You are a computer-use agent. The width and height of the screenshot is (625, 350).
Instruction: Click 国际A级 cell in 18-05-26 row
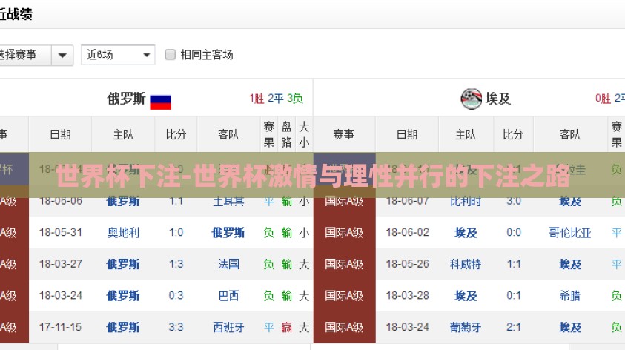click(344, 264)
